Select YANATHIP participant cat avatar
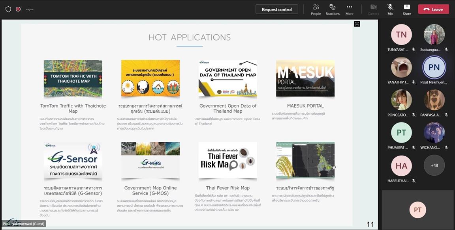This screenshot has height=230, width=455. [x=401, y=67]
